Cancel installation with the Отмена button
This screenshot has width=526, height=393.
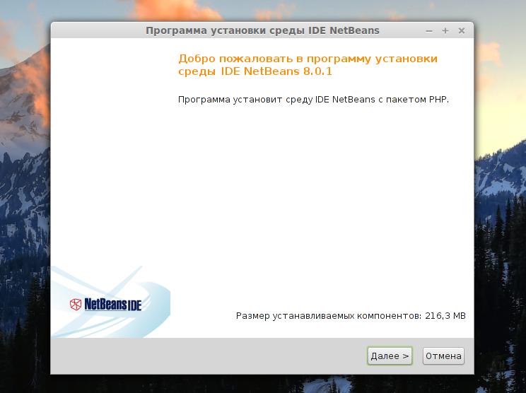point(443,356)
